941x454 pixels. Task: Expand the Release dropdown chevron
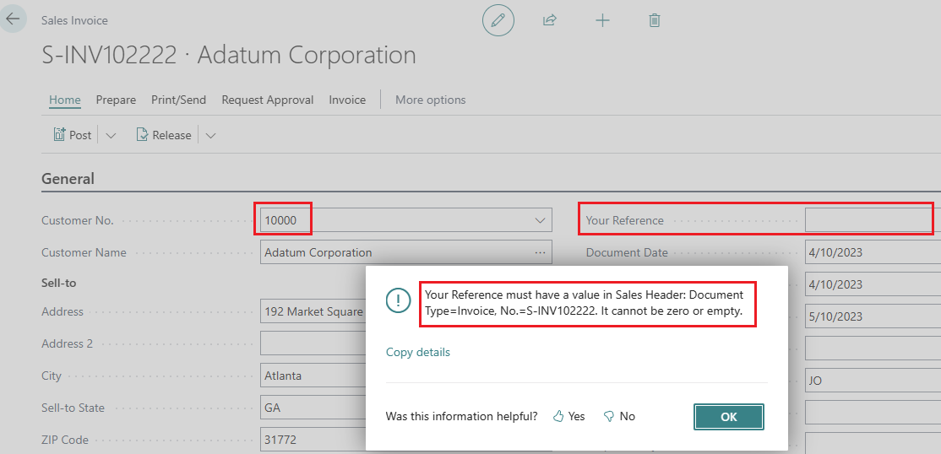pyautogui.click(x=211, y=136)
